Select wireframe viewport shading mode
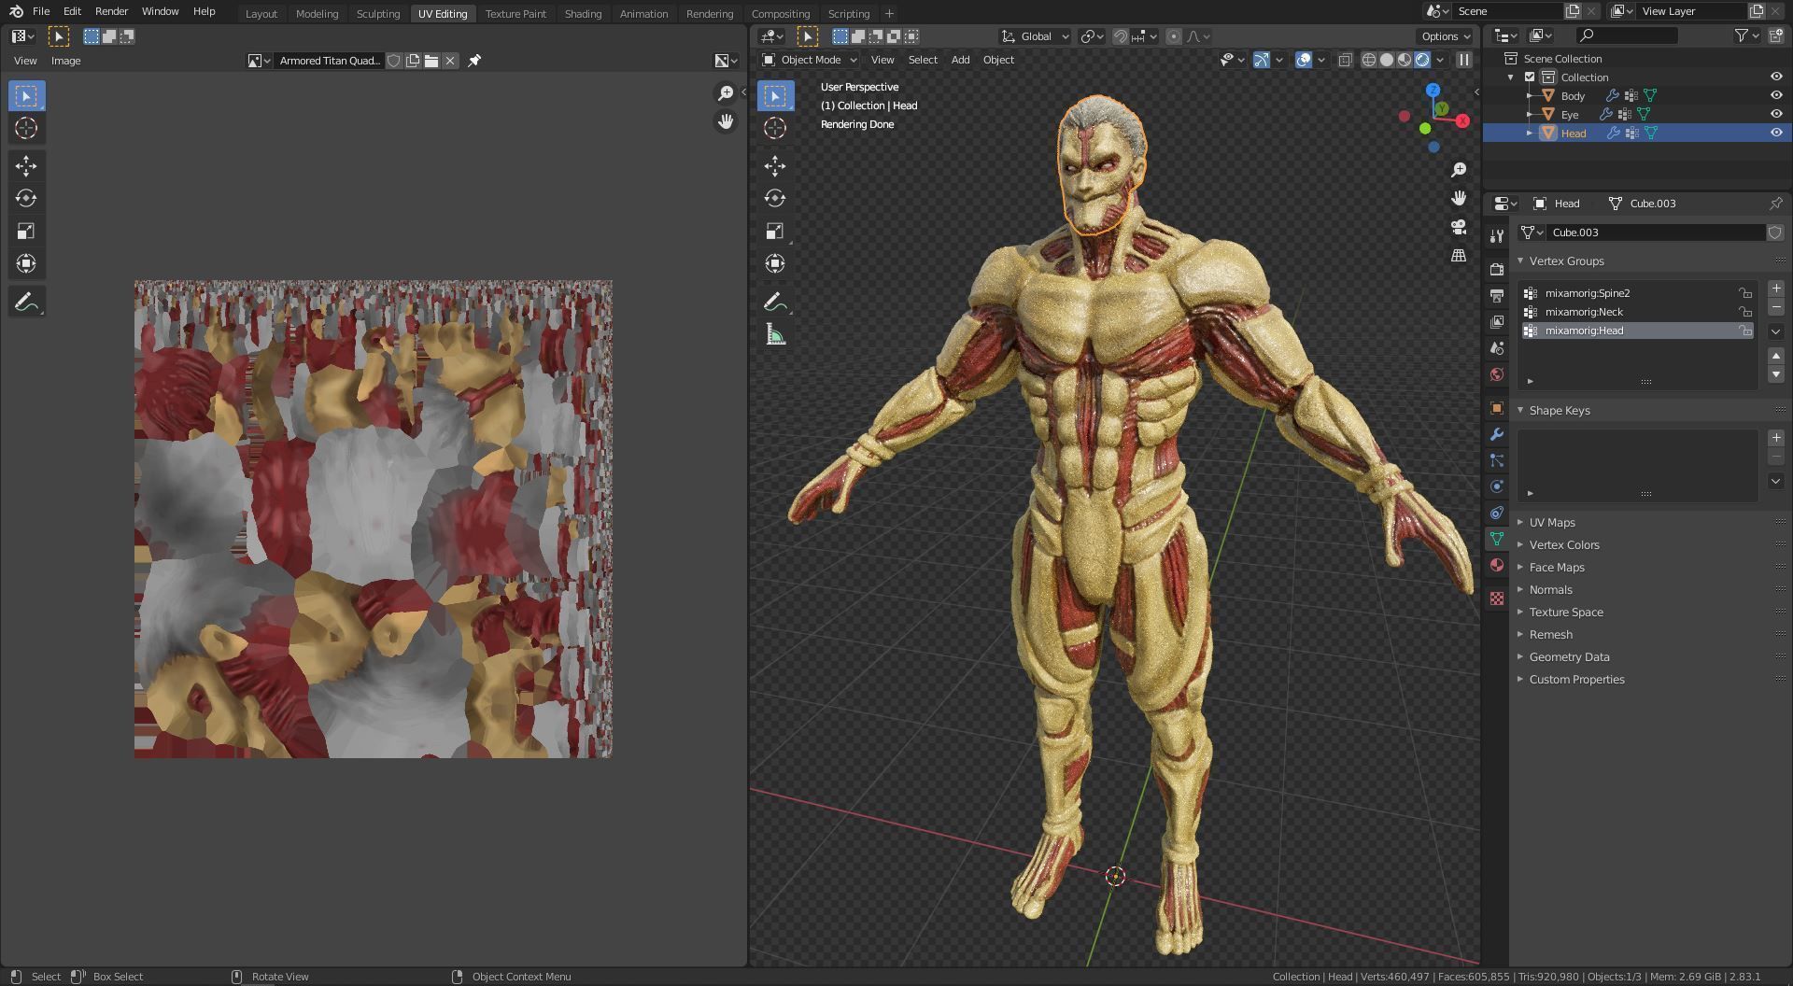 point(1369,60)
